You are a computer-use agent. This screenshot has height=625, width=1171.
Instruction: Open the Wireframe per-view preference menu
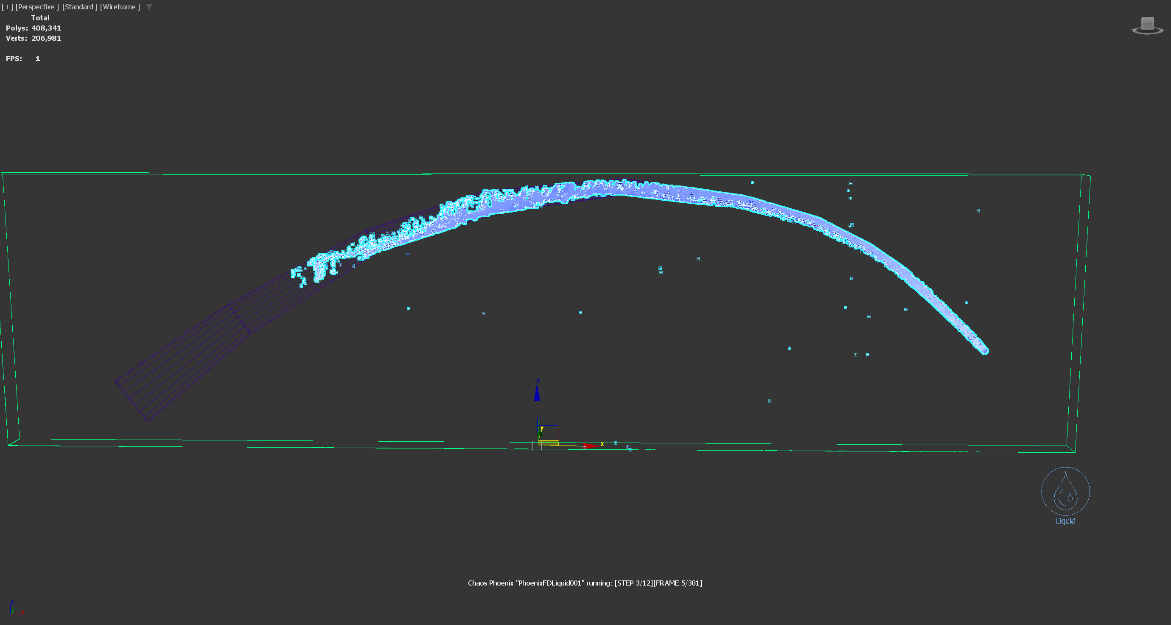coord(120,7)
